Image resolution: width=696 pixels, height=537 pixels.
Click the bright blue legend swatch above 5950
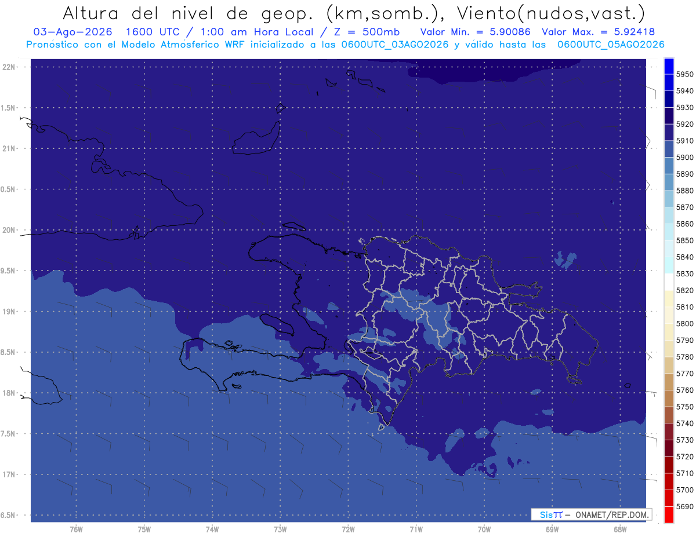point(669,66)
